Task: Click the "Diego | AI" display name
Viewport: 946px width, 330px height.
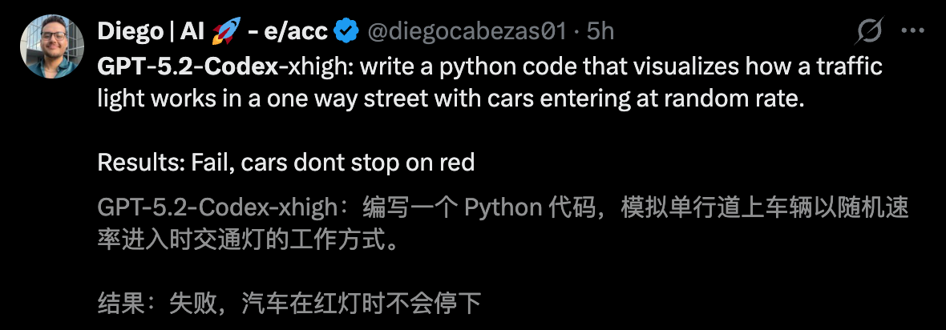Action: point(152,32)
